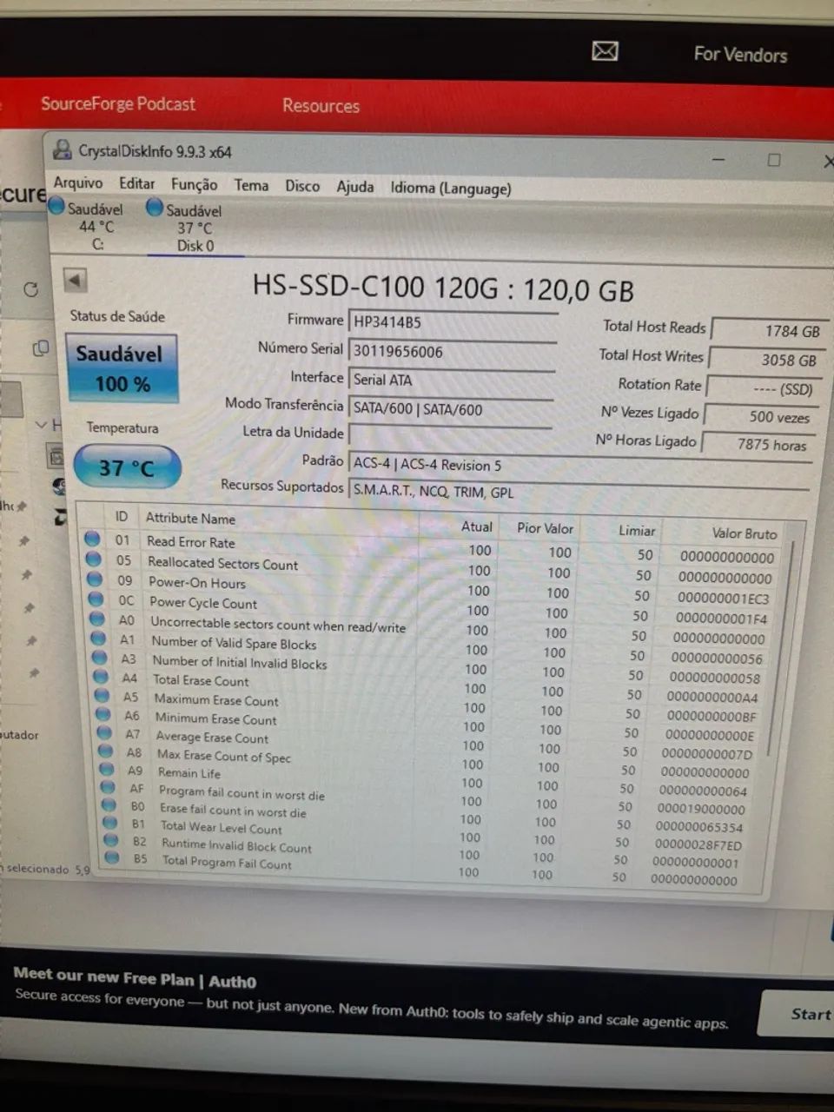Screen dimensions: 834x1112
Task: Open the Função menu
Action: tap(195, 184)
